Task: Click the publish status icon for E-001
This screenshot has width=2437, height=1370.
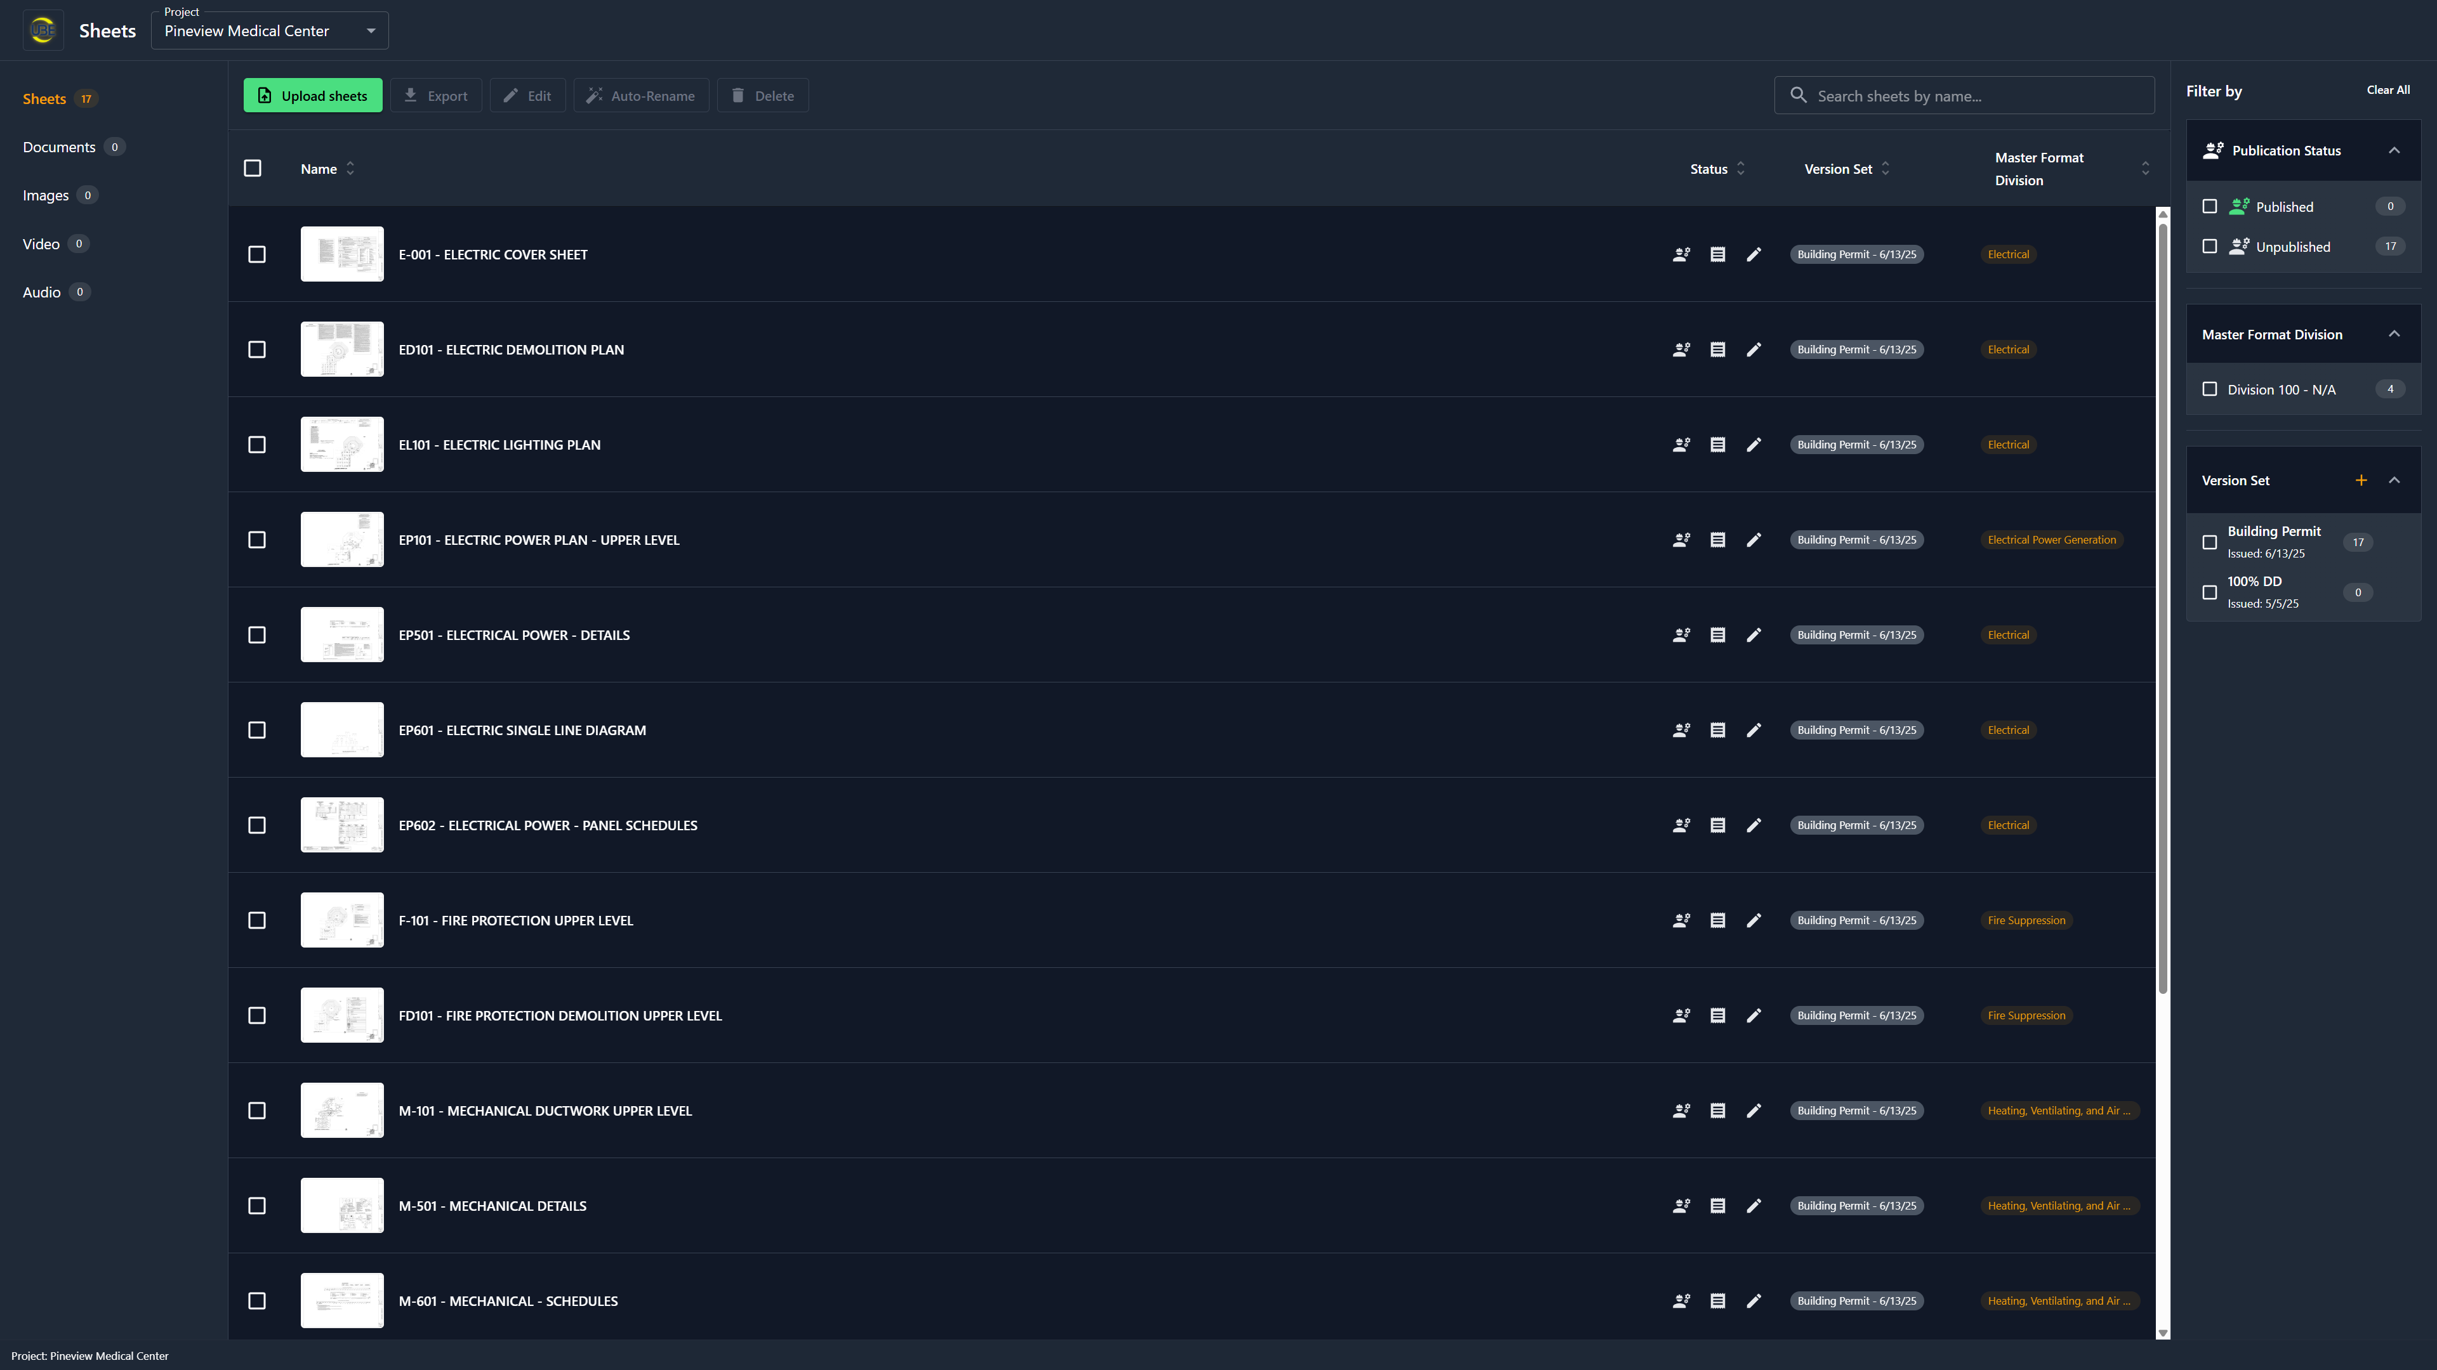Action: click(1681, 254)
